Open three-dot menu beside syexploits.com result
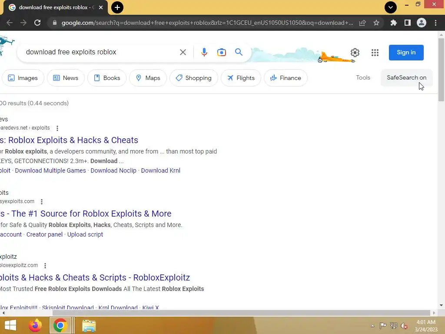Screen dimensions: 445x334 click(42, 202)
